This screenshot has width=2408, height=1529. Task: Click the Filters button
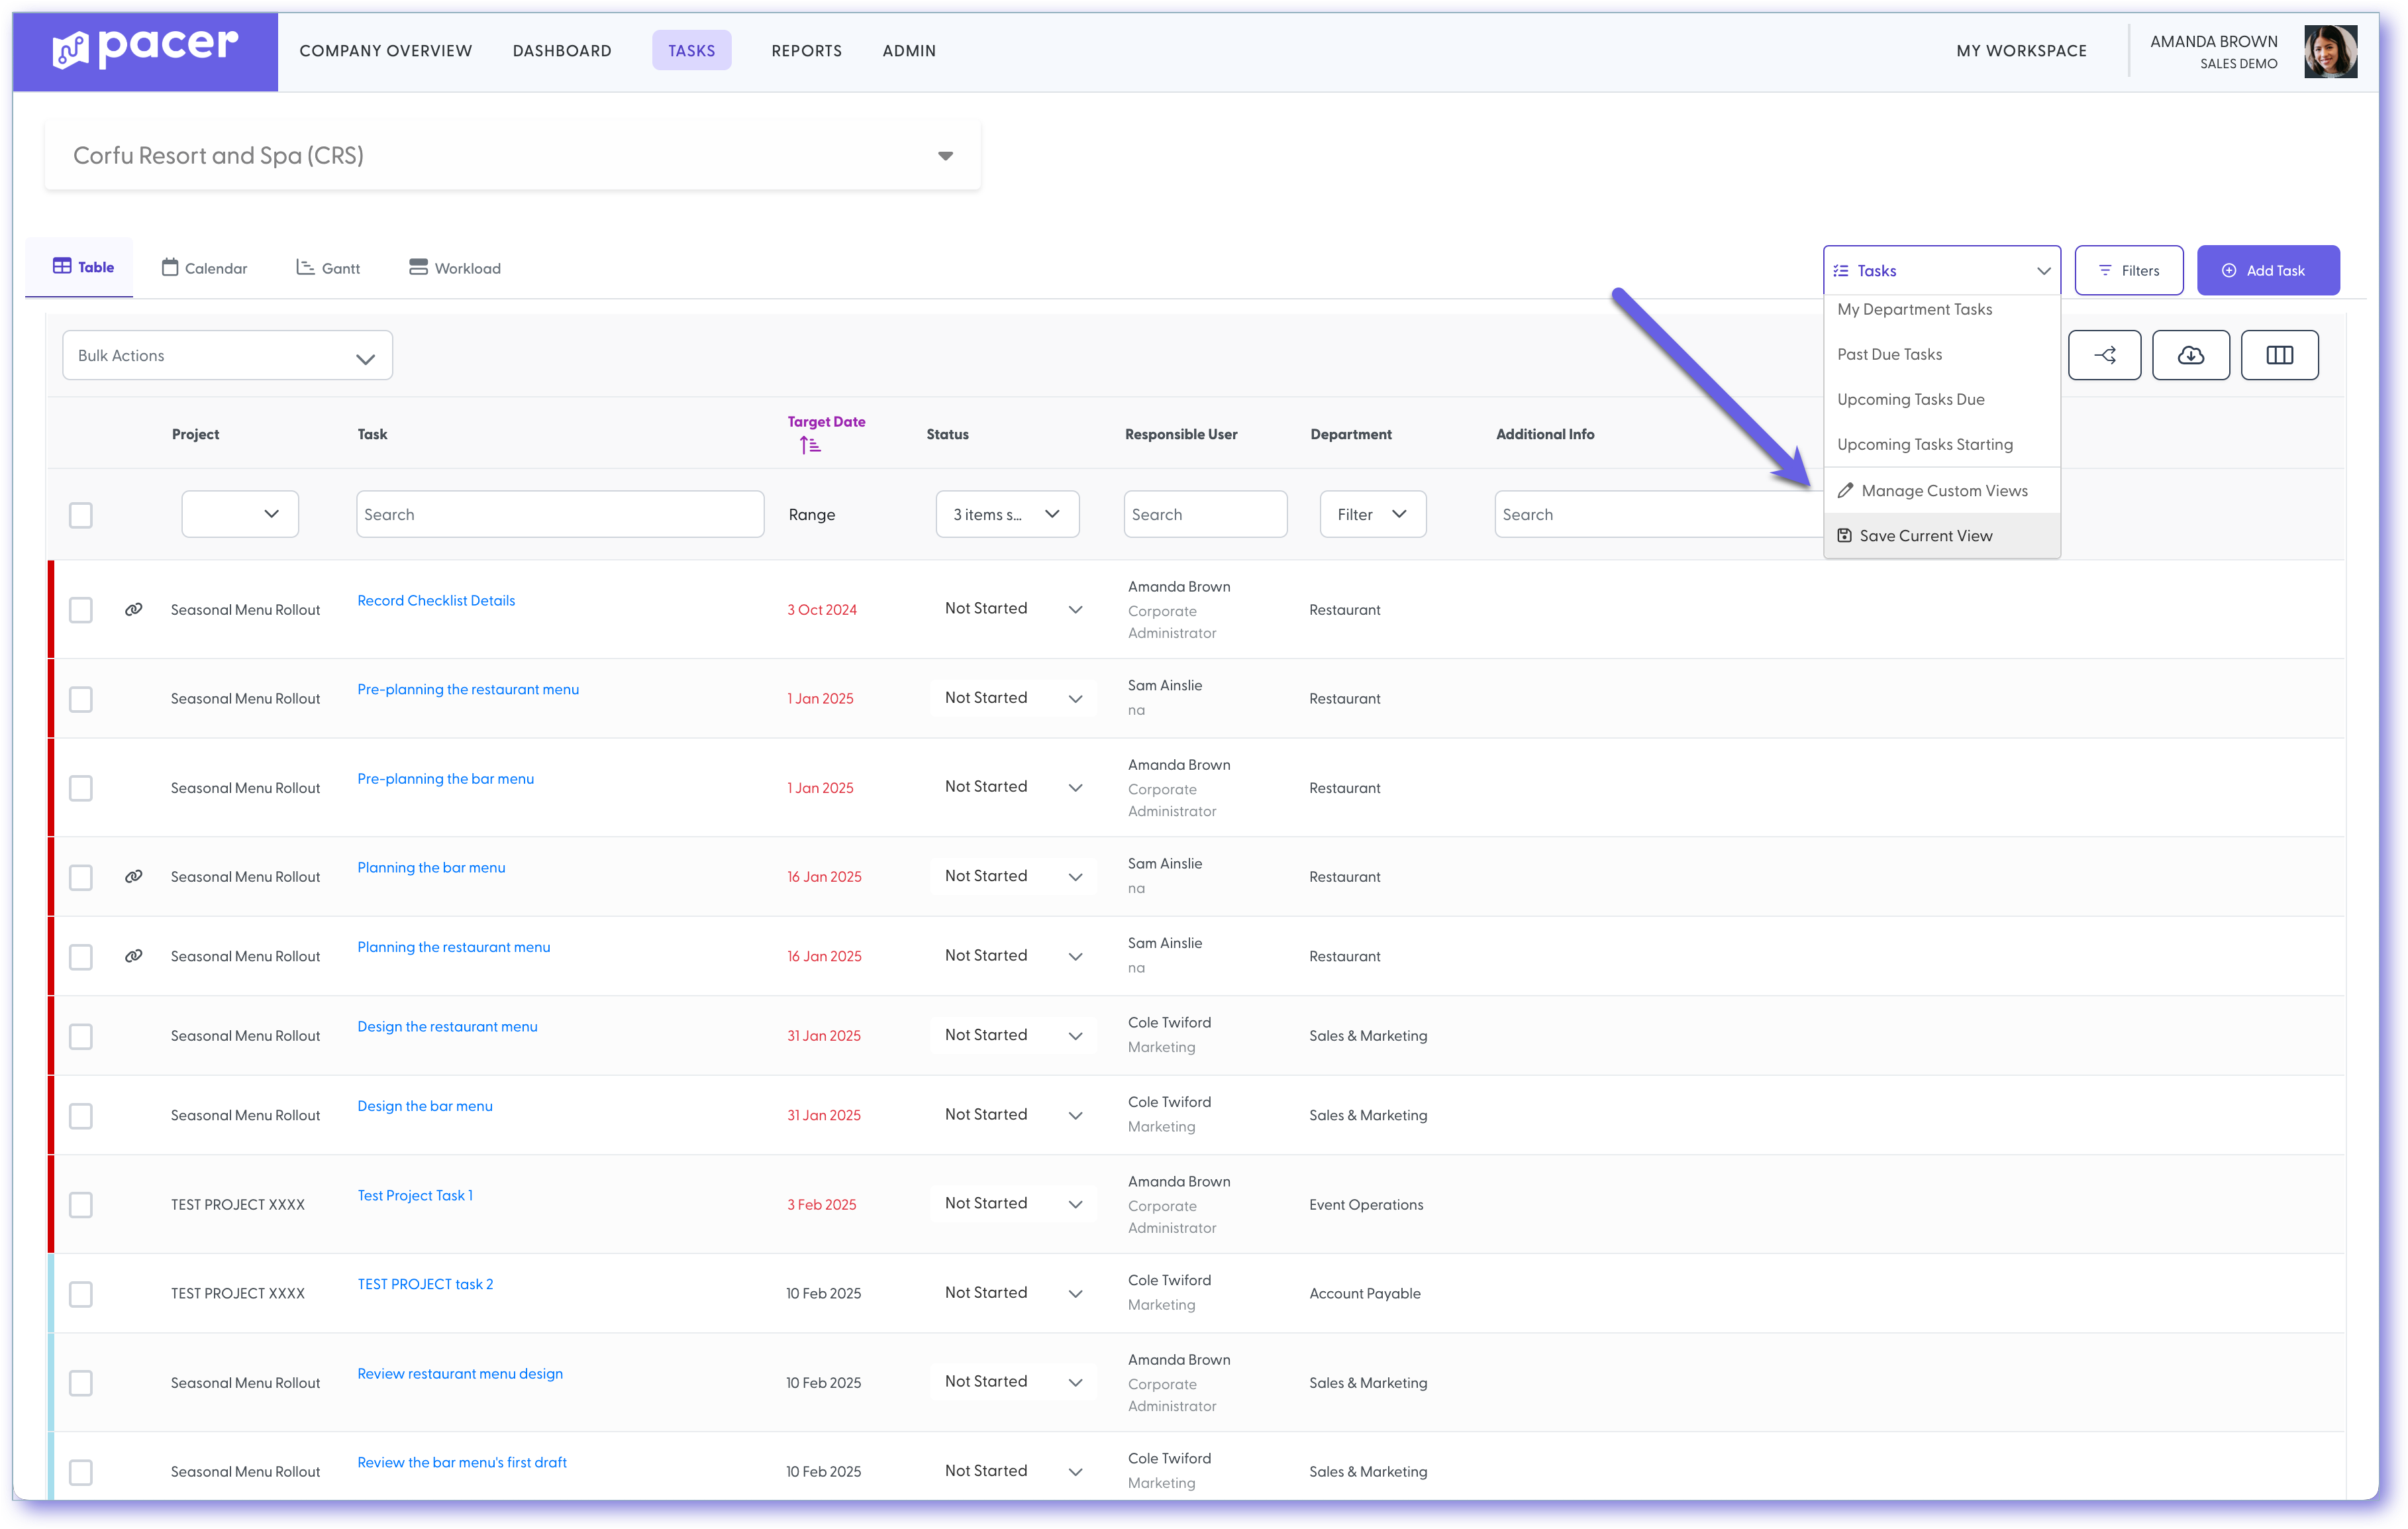pyautogui.click(x=2128, y=270)
